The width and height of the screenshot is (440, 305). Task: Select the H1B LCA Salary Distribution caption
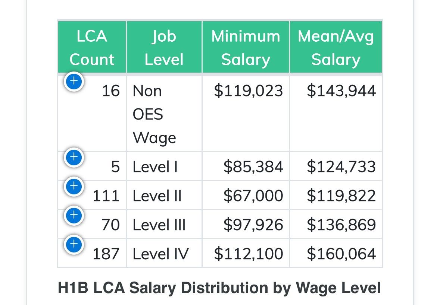coord(219,288)
